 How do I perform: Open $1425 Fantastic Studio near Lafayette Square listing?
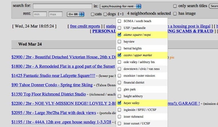coord(53,76)
